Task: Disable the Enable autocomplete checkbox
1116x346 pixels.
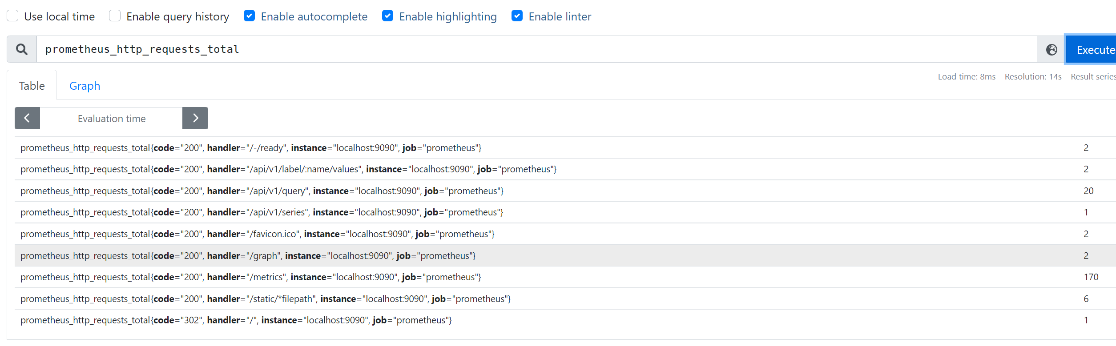Action: click(250, 16)
